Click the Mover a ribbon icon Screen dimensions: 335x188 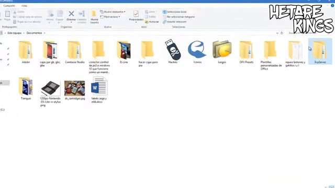coord(50,14)
